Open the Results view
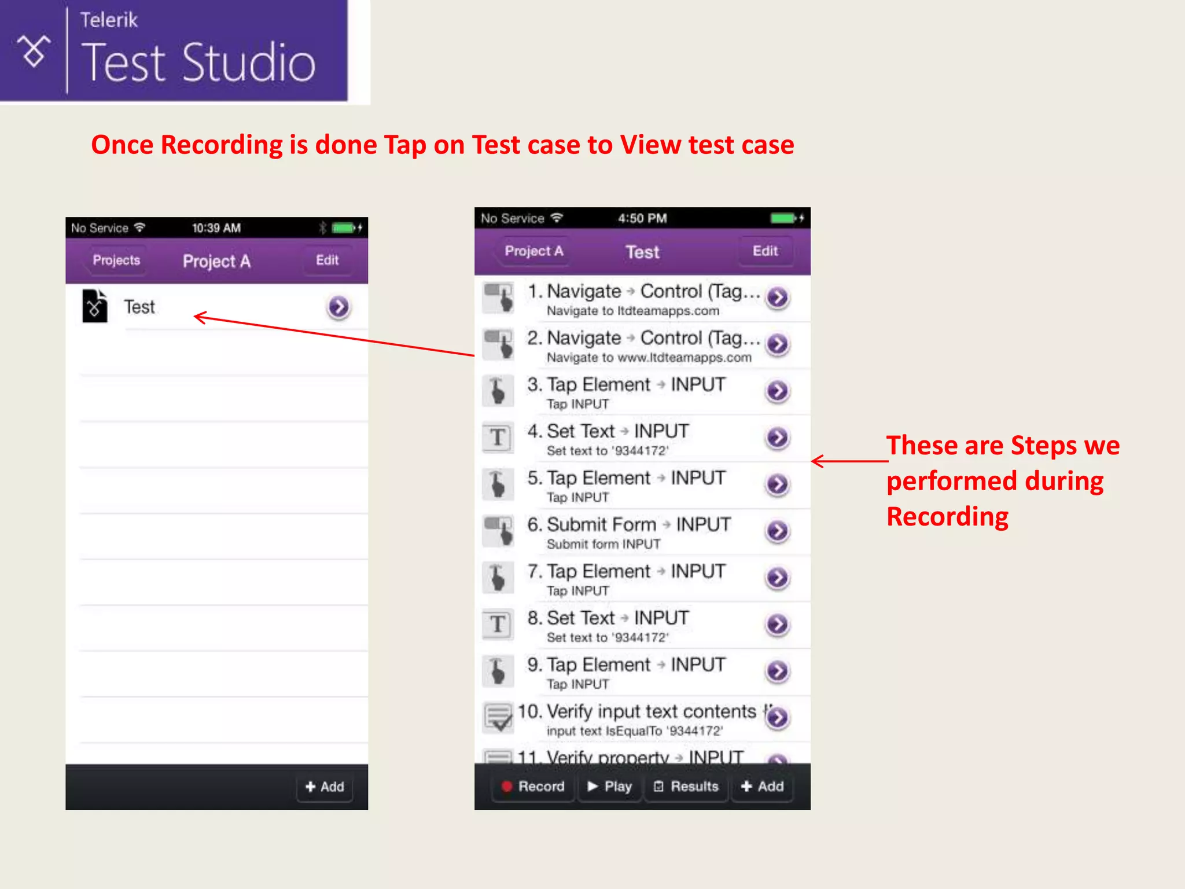Screen dimensions: 1185x889 click(x=686, y=787)
